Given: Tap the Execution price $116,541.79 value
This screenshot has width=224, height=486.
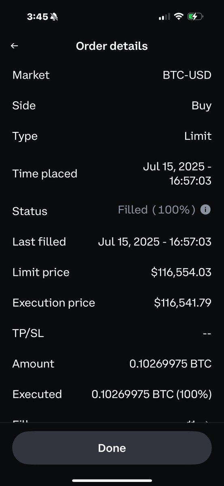Looking at the screenshot, I should click(183, 303).
